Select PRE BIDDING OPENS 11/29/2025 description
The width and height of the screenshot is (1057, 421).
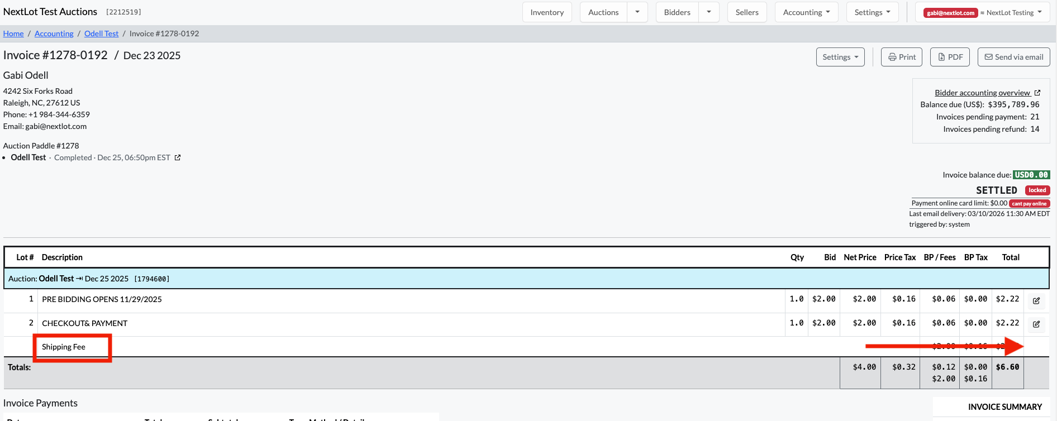coord(102,299)
